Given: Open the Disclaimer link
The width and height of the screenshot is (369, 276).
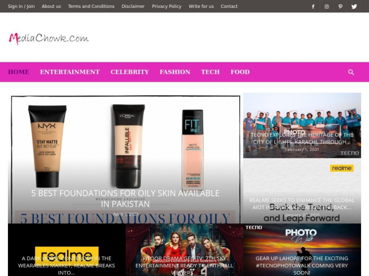Looking at the screenshot, I should tap(133, 6).
